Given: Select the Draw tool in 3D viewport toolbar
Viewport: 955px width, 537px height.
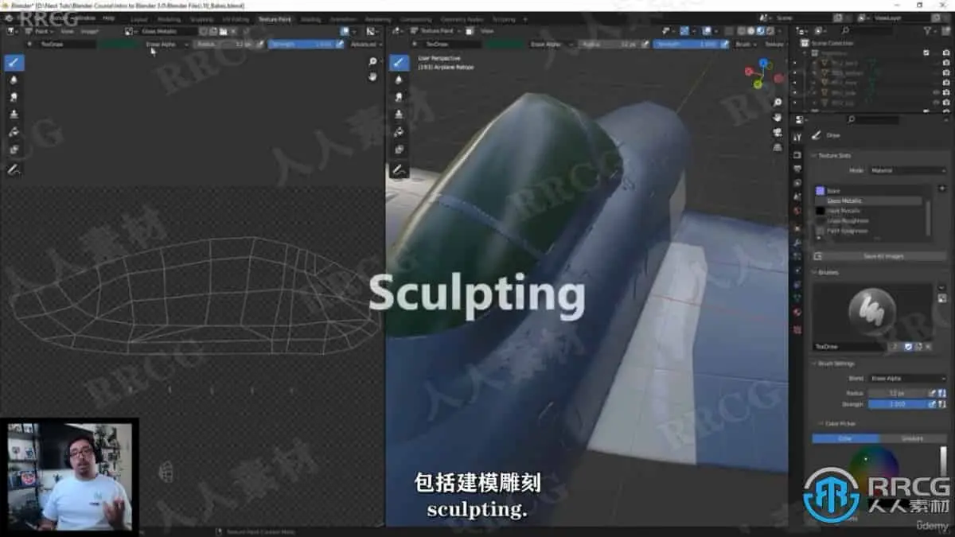Looking at the screenshot, I should pyautogui.click(x=400, y=63).
